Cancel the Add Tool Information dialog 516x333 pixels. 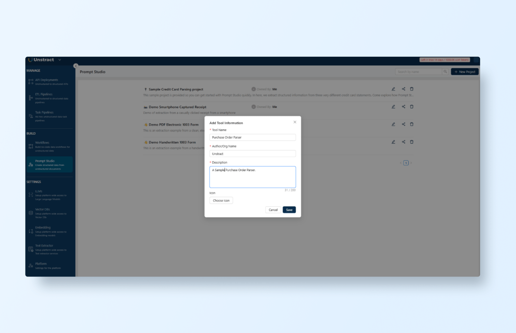[x=273, y=210]
